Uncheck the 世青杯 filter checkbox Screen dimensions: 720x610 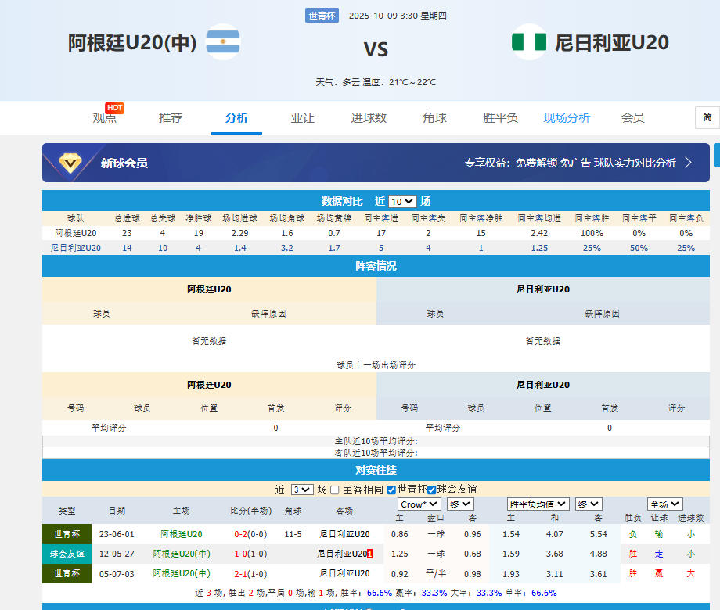(391, 490)
